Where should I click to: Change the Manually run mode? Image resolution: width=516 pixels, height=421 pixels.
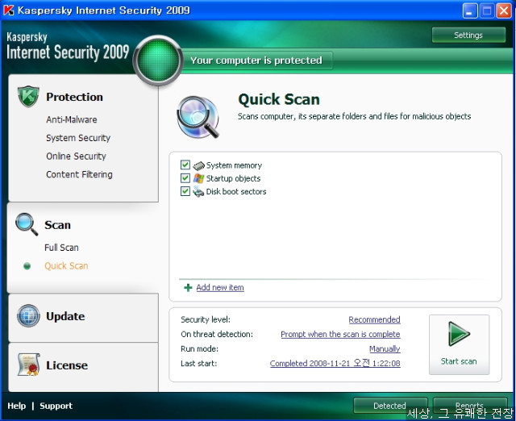[385, 348]
